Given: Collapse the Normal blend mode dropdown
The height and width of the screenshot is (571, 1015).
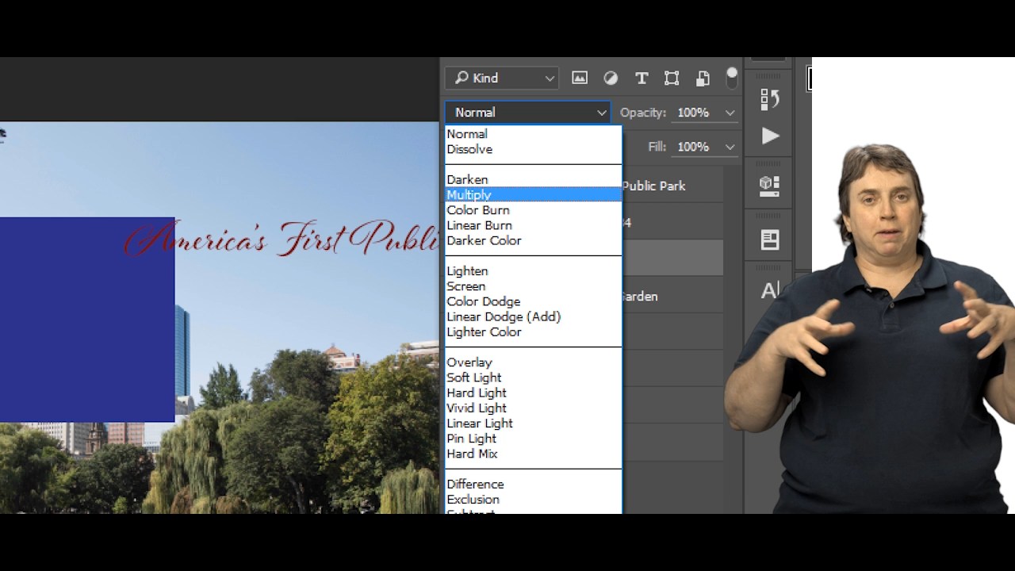Looking at the screenshot, I should click(528, 113).
